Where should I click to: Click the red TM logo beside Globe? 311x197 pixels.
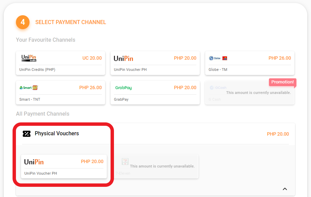(225, 58)
